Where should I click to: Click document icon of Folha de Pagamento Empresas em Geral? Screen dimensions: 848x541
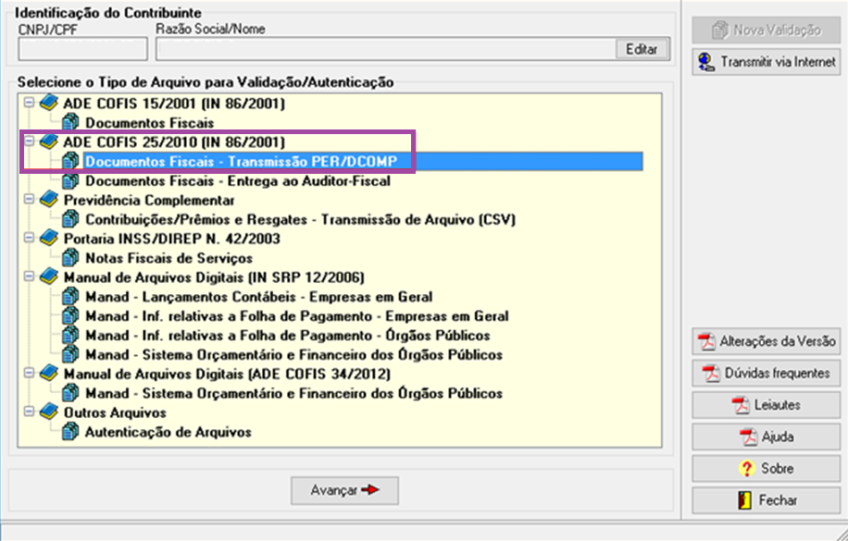pos(70,315)
